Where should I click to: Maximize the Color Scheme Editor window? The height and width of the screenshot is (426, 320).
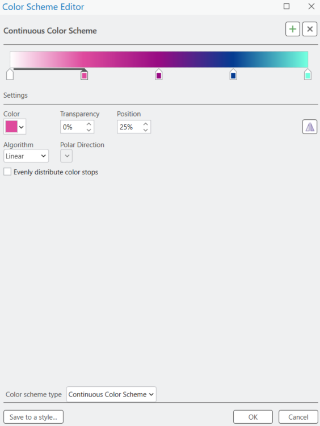287,6
